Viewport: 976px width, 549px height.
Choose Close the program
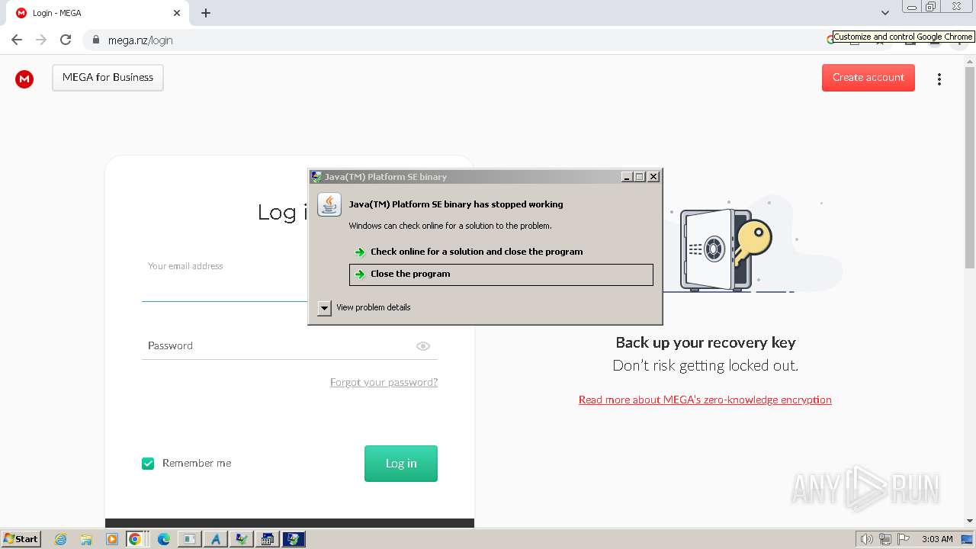tap(501, 274)
